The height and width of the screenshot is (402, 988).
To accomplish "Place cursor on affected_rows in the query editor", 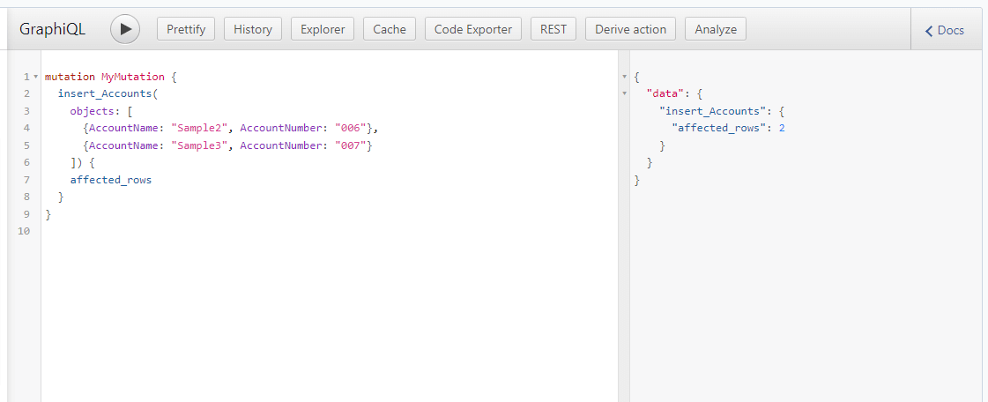I will click(111, 180).
